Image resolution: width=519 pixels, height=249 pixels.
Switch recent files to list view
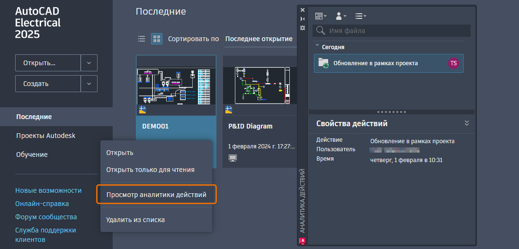142,39
